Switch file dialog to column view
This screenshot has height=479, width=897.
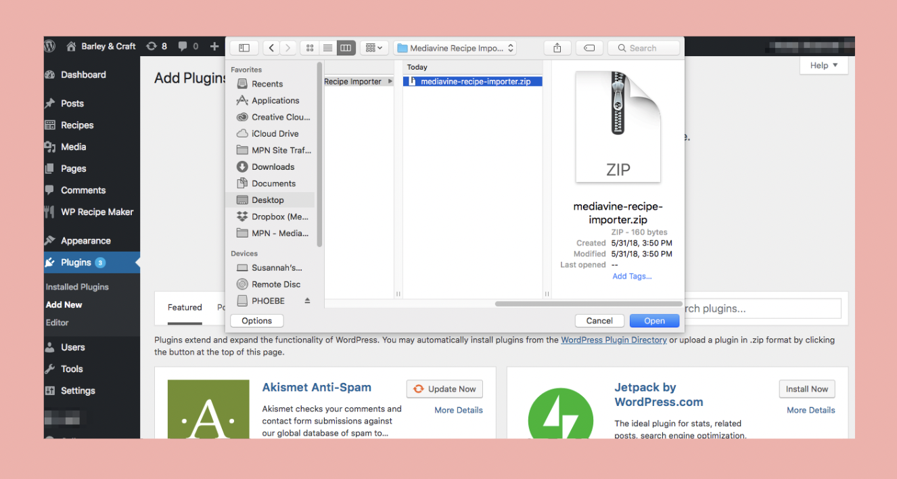point(346,48)
